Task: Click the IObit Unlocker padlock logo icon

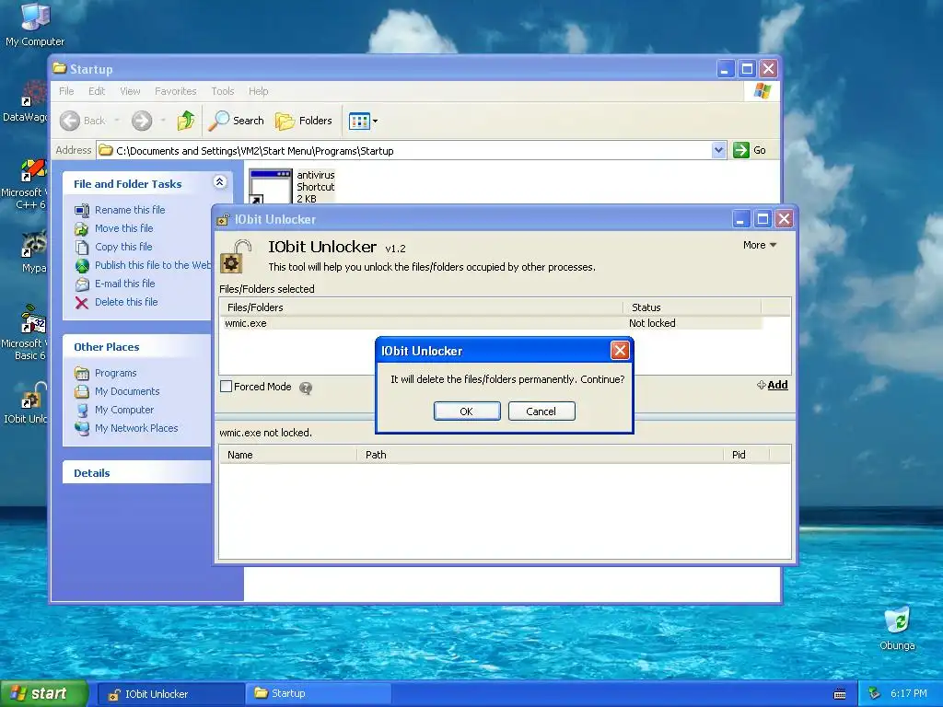Action: click(235, 257)
